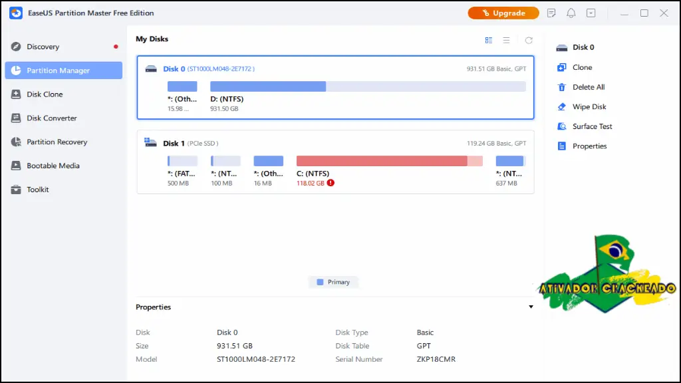Open Disk Converter from the sidebar

[x=63, y=118]
